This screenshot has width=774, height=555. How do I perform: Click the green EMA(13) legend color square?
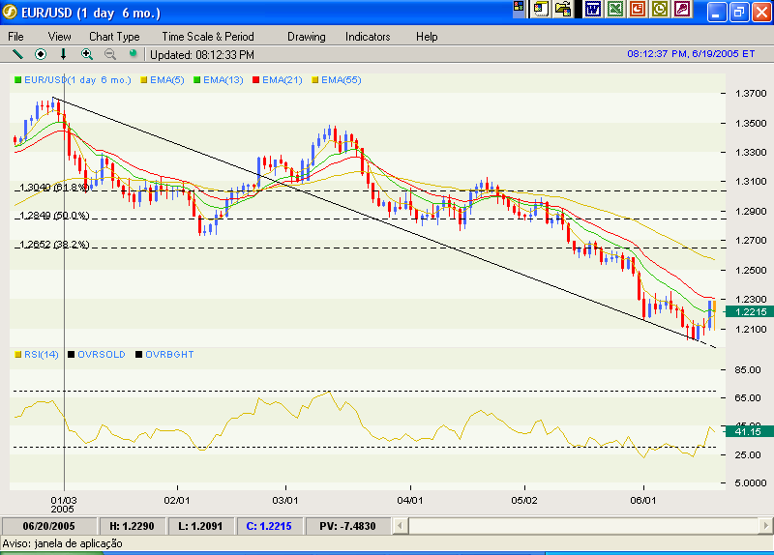[197, 80]
